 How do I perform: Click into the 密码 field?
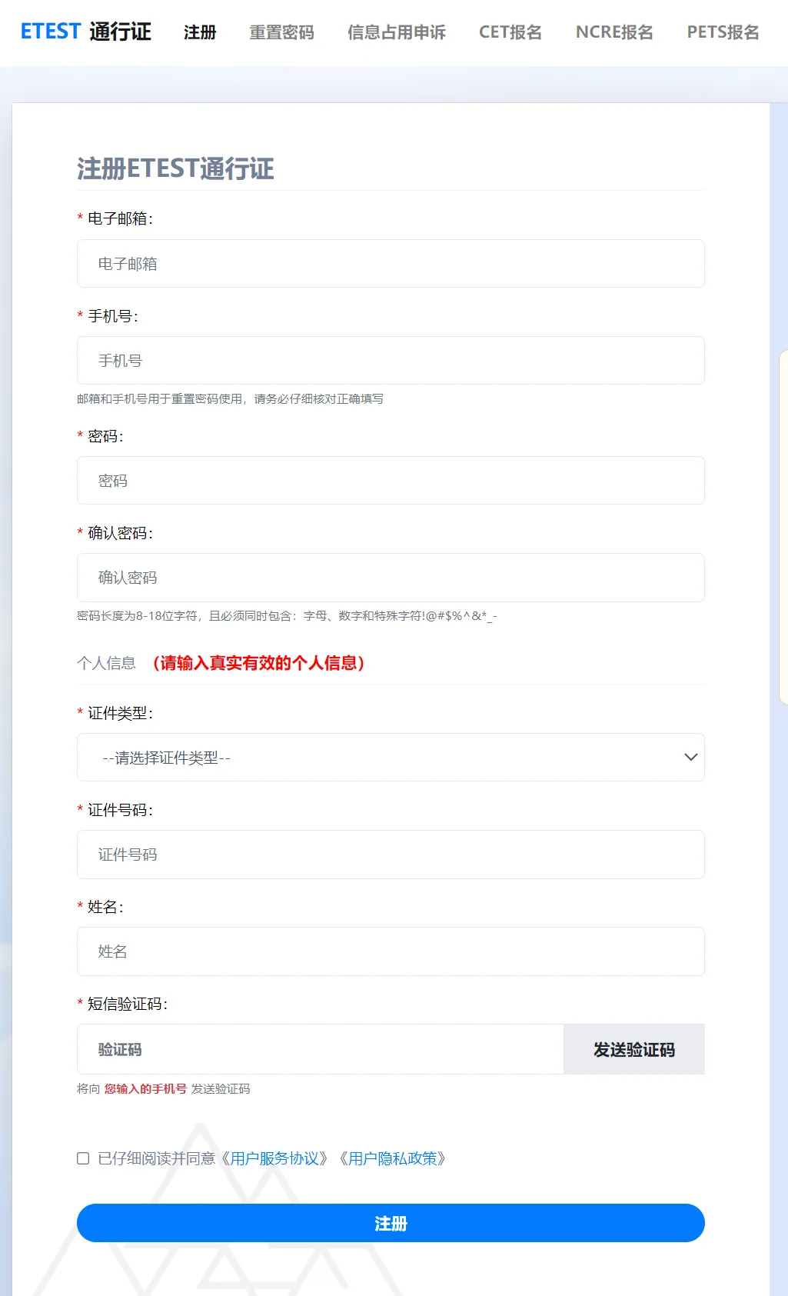pyautogui.click(x=391, y=481)
